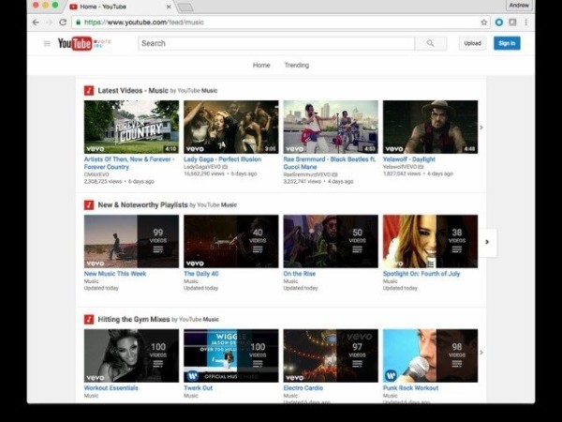Viewport: 562px width, 422px height.
Task: Select the Home - YouTube browser tab
Action: tap(118, 7)
